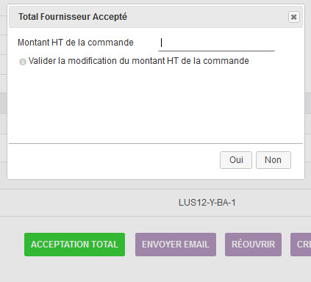Screen dimensions: 311x282
Task: Click the partially visible CRE button
Action: click(301, 245)
